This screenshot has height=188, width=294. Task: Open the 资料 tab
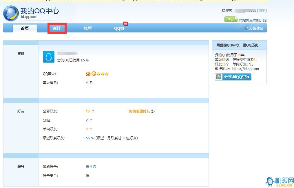tap(56, 28)
